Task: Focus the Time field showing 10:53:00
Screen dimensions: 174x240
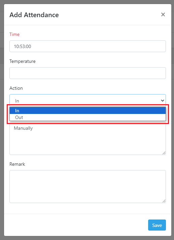Action: click(x=88, y=46)
